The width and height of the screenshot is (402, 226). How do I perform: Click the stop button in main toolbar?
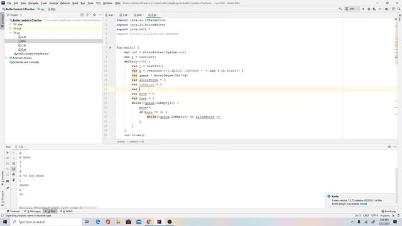pos(380,9)
